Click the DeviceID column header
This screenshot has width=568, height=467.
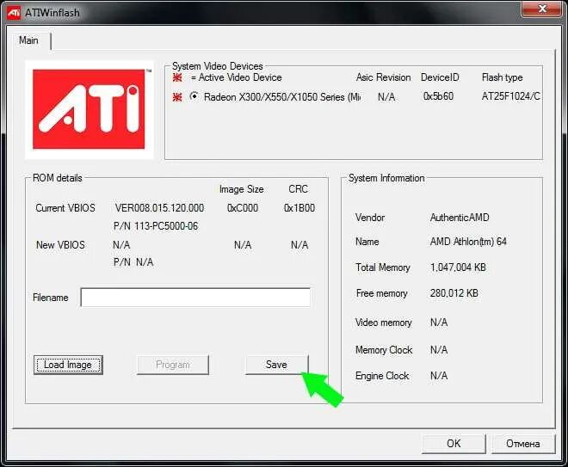tap(440, 77)
